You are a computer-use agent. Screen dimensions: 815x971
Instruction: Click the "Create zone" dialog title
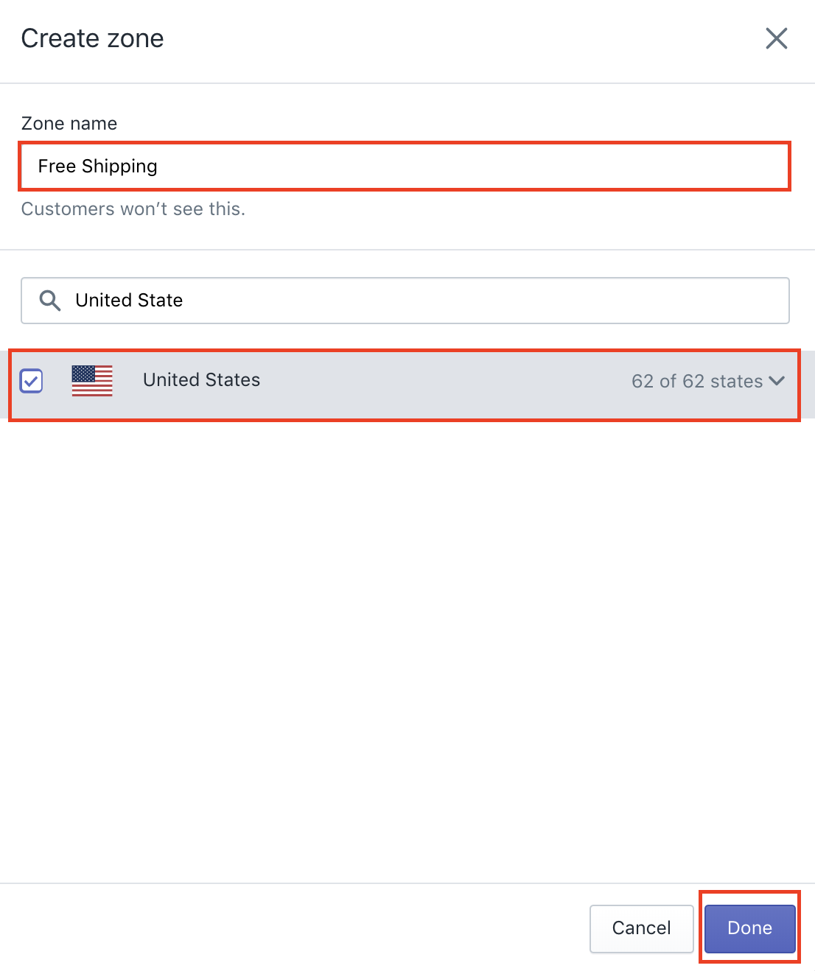click(x=92, y=38)
